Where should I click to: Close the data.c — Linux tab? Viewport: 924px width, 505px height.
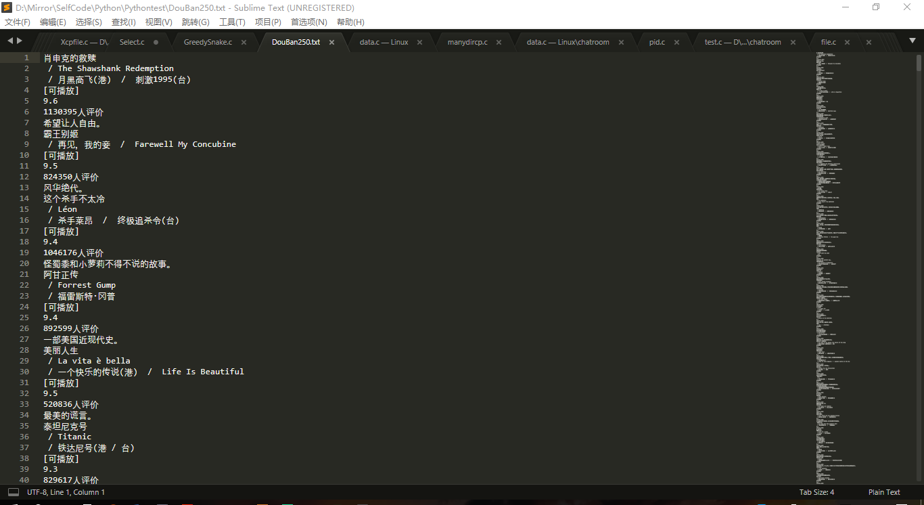click(x=419, y=42)
